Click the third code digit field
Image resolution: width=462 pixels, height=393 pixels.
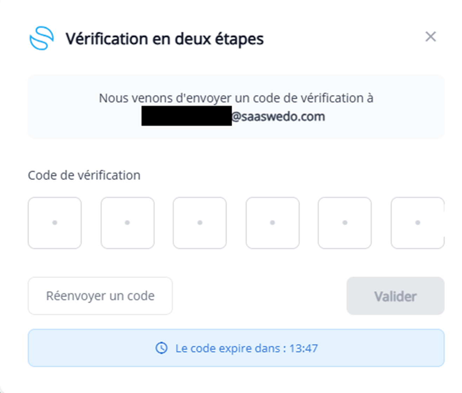pos(200,223)
